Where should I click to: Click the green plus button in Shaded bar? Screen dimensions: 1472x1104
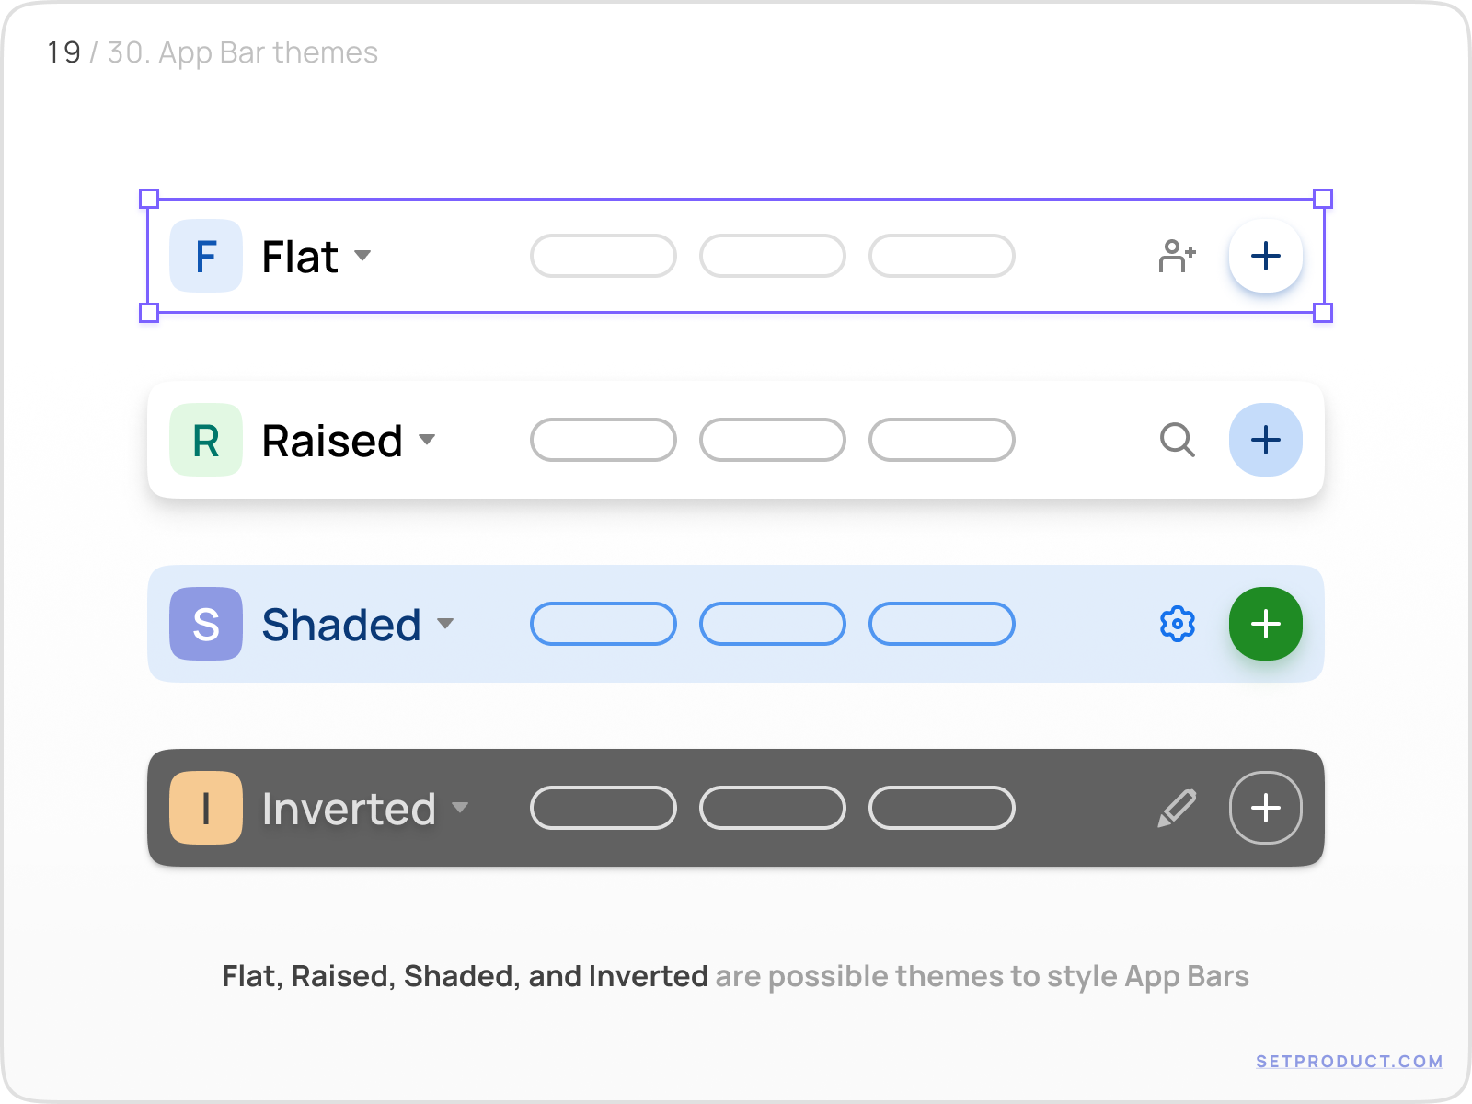(1265, 624)
